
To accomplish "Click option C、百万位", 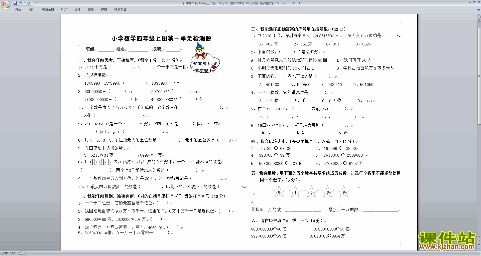I will pos(332,101).
